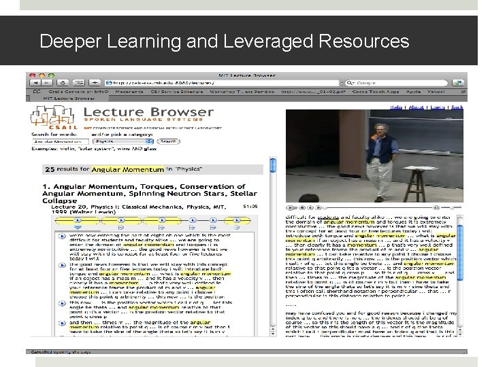Play the fifth timeline segment button

tap(213, 221)
